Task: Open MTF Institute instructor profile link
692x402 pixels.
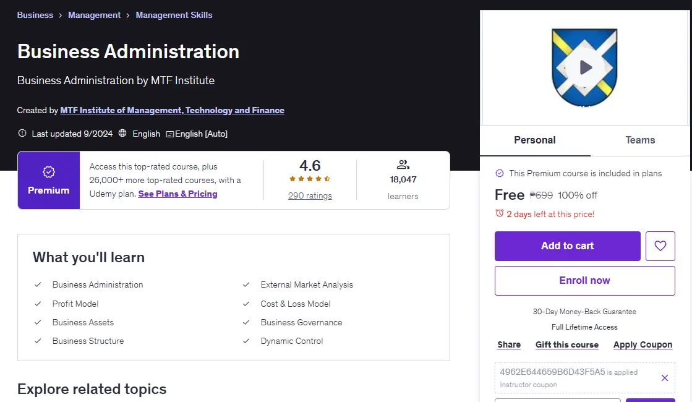Action: 172,110
